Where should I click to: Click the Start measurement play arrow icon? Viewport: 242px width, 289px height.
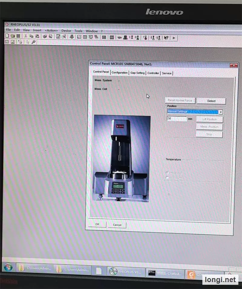coord(174,38)
